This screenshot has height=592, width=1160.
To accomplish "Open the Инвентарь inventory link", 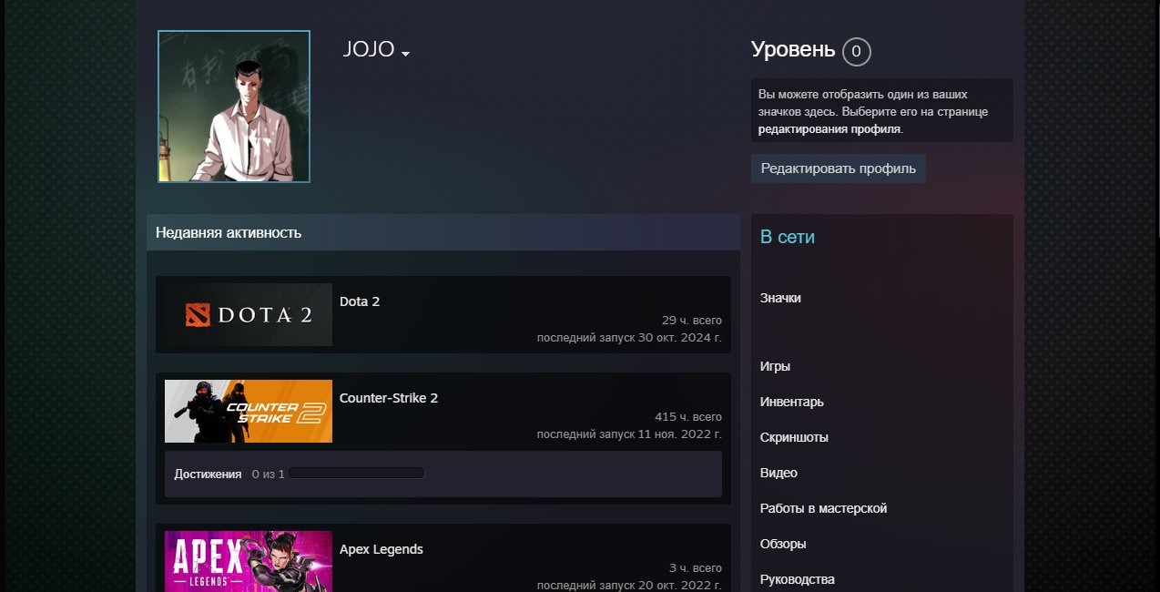I will point(792,402).
